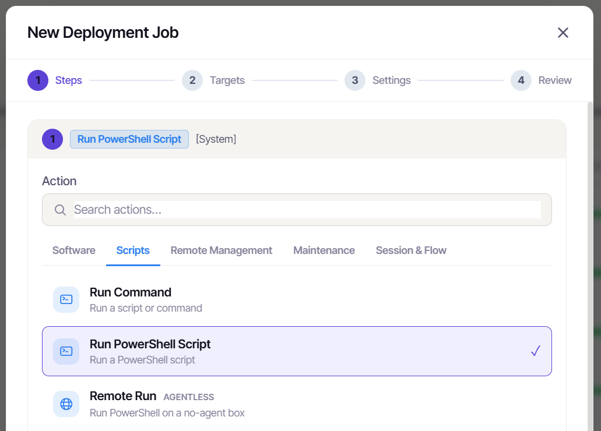Go to wizard step 1 Steps
The image size is (601, 431).
click(55, 80)
